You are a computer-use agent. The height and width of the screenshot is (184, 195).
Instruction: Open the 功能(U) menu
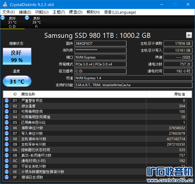[42, 12]
